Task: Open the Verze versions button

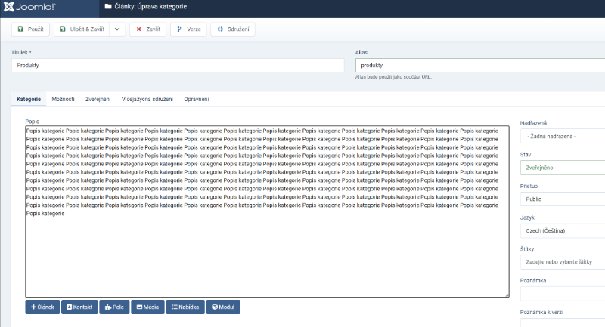Action: pyautogui.click(x=188, y=29)
